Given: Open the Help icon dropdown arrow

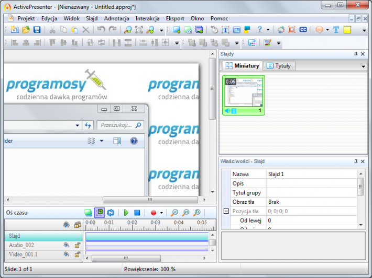Looking at the screenshot, I should pos(268,30).
